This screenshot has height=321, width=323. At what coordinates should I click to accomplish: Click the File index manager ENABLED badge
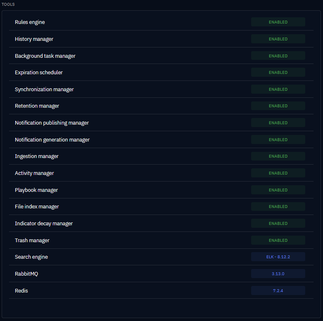pyautogui.click(x=278, y=207)
